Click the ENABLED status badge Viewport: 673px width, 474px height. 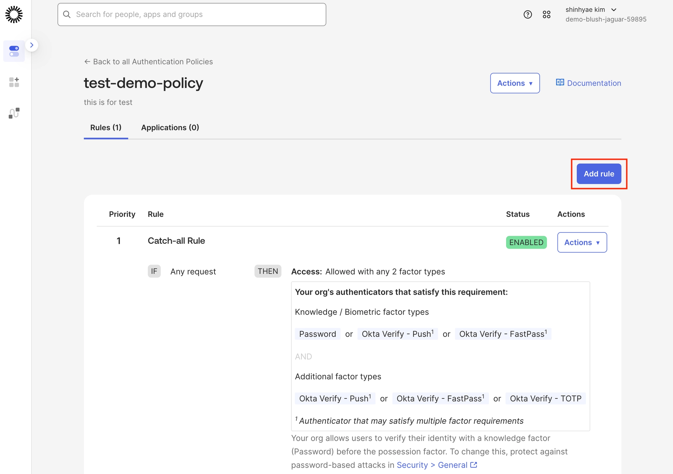click(x=526, y=242)
